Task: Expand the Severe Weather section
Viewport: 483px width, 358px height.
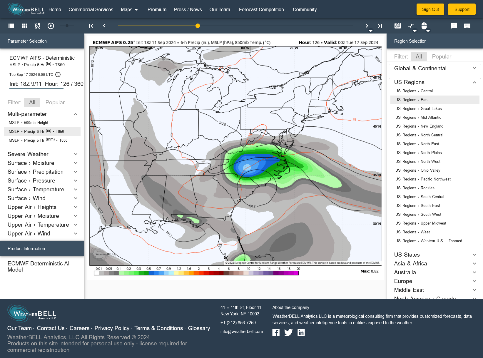Action: (42, 154)
